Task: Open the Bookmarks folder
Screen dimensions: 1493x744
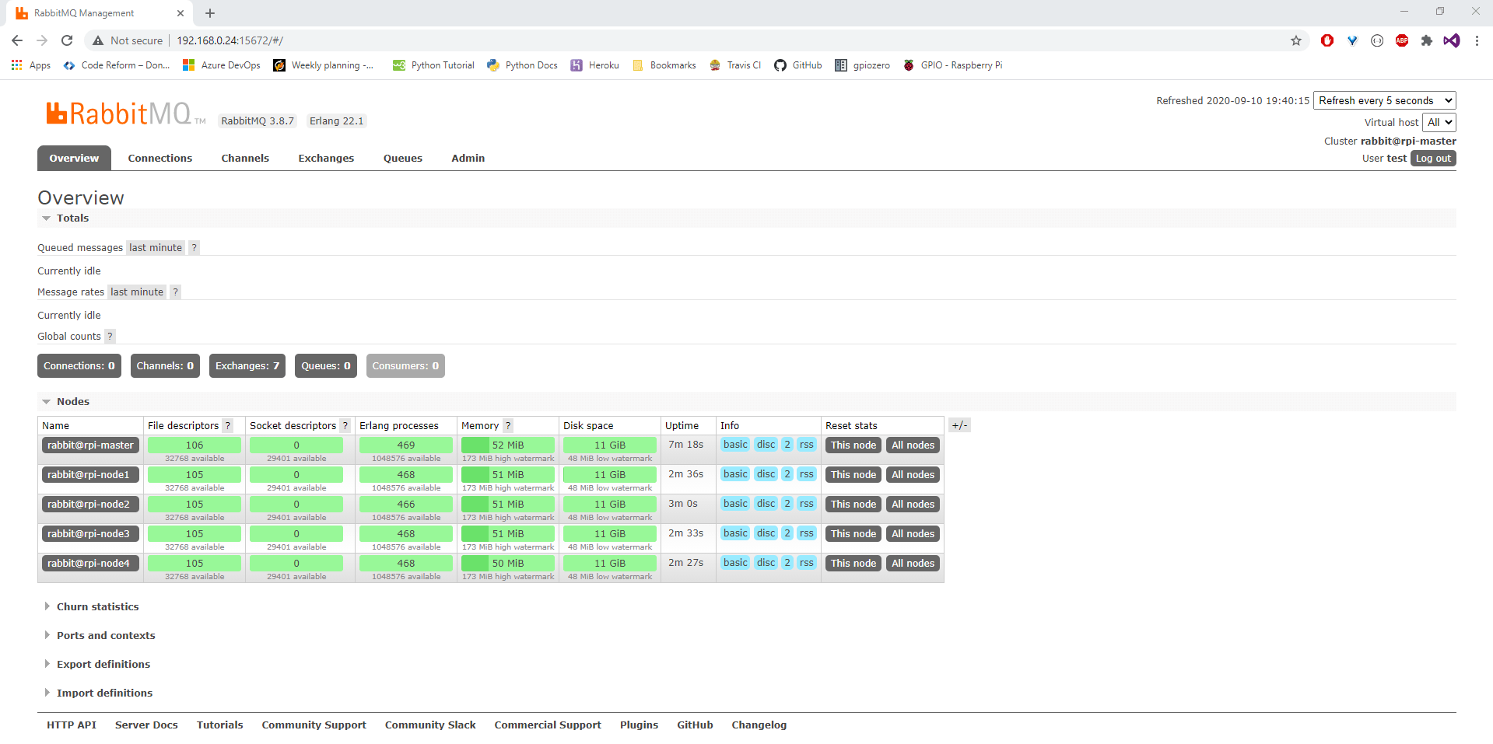Action: [x=664, y=65]
